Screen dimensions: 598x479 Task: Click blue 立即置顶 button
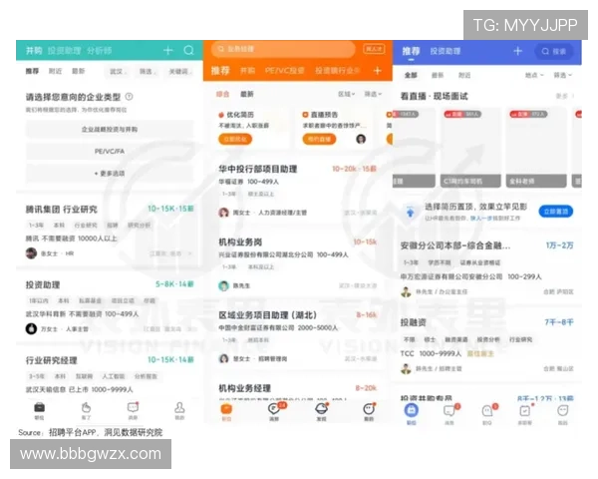[556, 212]
